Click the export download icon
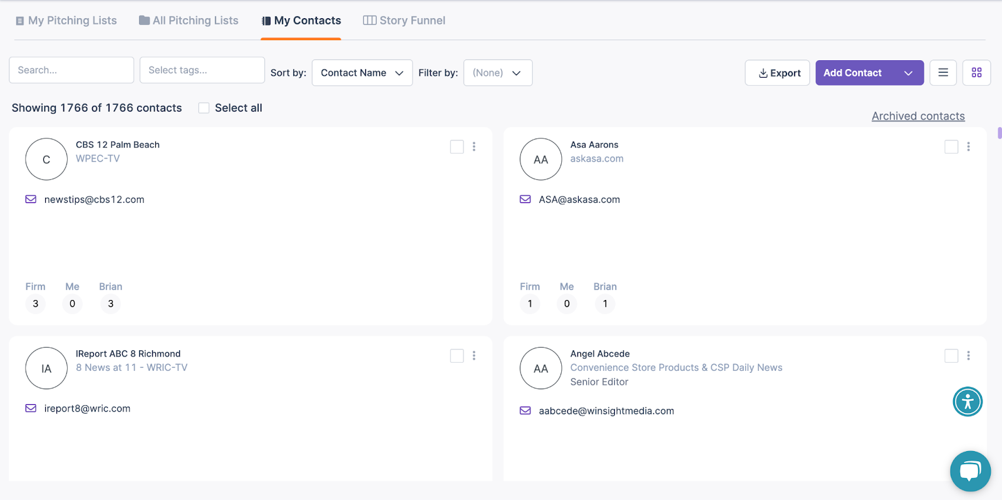 tap(763, 73)
